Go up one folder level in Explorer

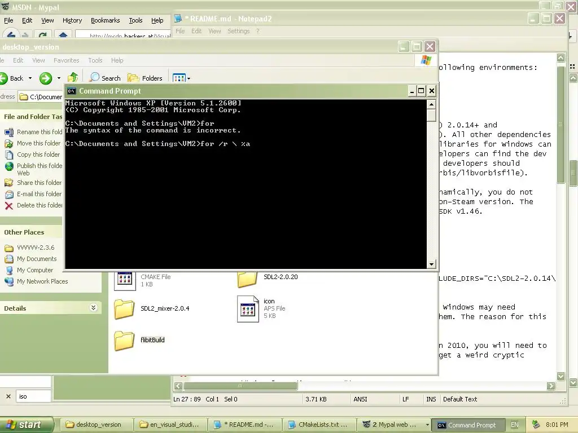(73, 78)
